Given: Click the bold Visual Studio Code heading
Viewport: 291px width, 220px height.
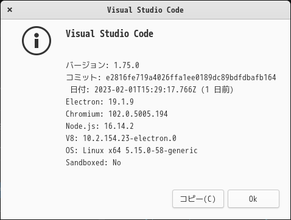Looking at the screenshot, I should click(110, 33).
